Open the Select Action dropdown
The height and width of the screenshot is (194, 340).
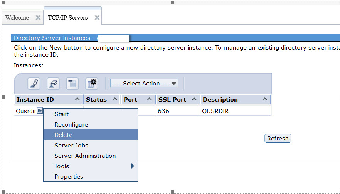[x=144, y=84]
